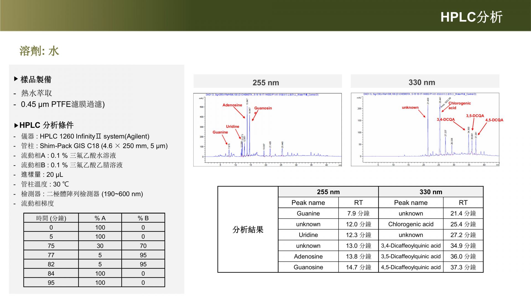Select the HPLC分析 slide title
The height and width of the screenshot is (298, 531).
[x=471, y=17]
